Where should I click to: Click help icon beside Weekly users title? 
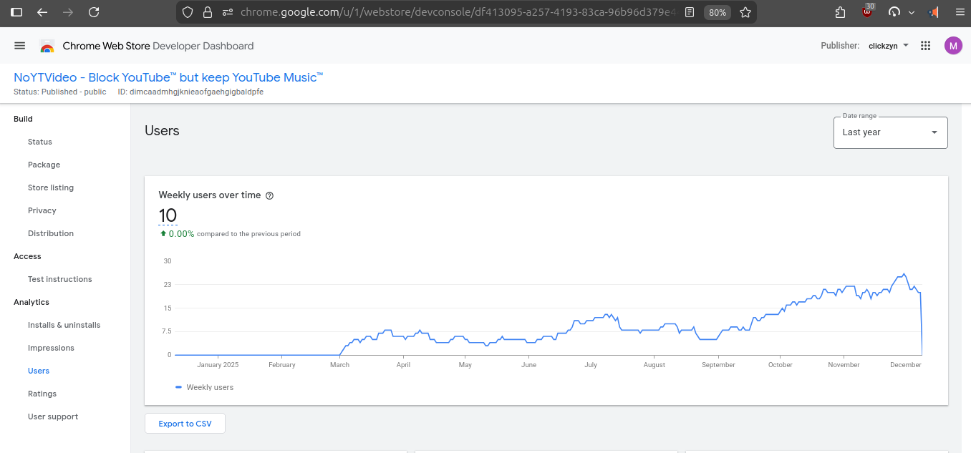(x=270, y=195)
